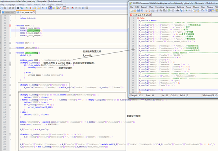
Task: Click 'Windows (CR LF)' in status bar
Action: [x=210, y=95]
